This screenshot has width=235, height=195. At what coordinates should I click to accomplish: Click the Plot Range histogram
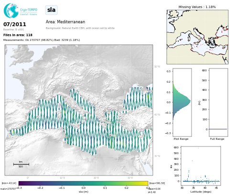pyautogui.click(x=182, y=102)
